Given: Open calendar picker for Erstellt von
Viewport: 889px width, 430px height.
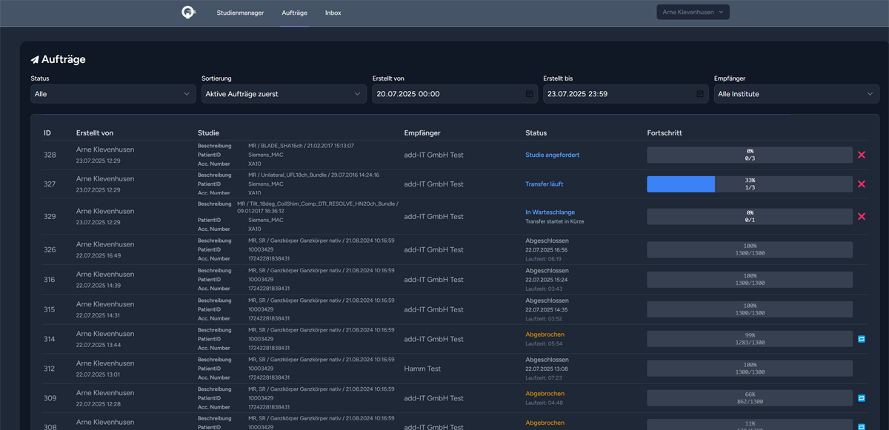Looking at the screenshot, I should 529,94.
